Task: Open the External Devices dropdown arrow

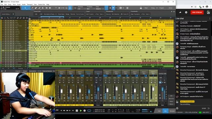Action: point(54,71)
